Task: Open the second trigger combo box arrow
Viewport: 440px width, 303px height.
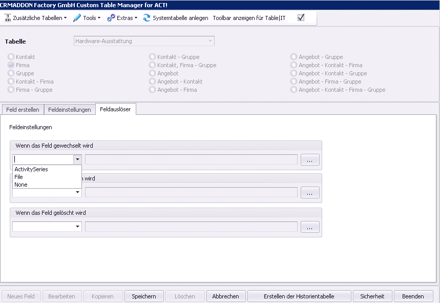Action: coord(77,192)
